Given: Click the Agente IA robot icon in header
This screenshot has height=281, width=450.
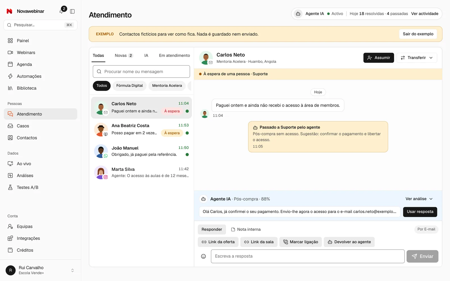Looking at the screenshot, I should click(298, 14).
